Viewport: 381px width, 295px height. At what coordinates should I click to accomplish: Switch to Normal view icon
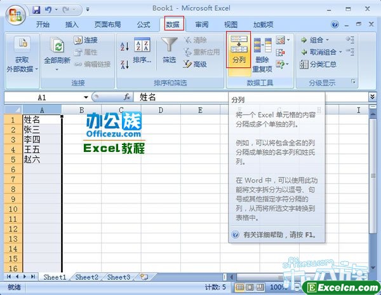click(239, 287)
